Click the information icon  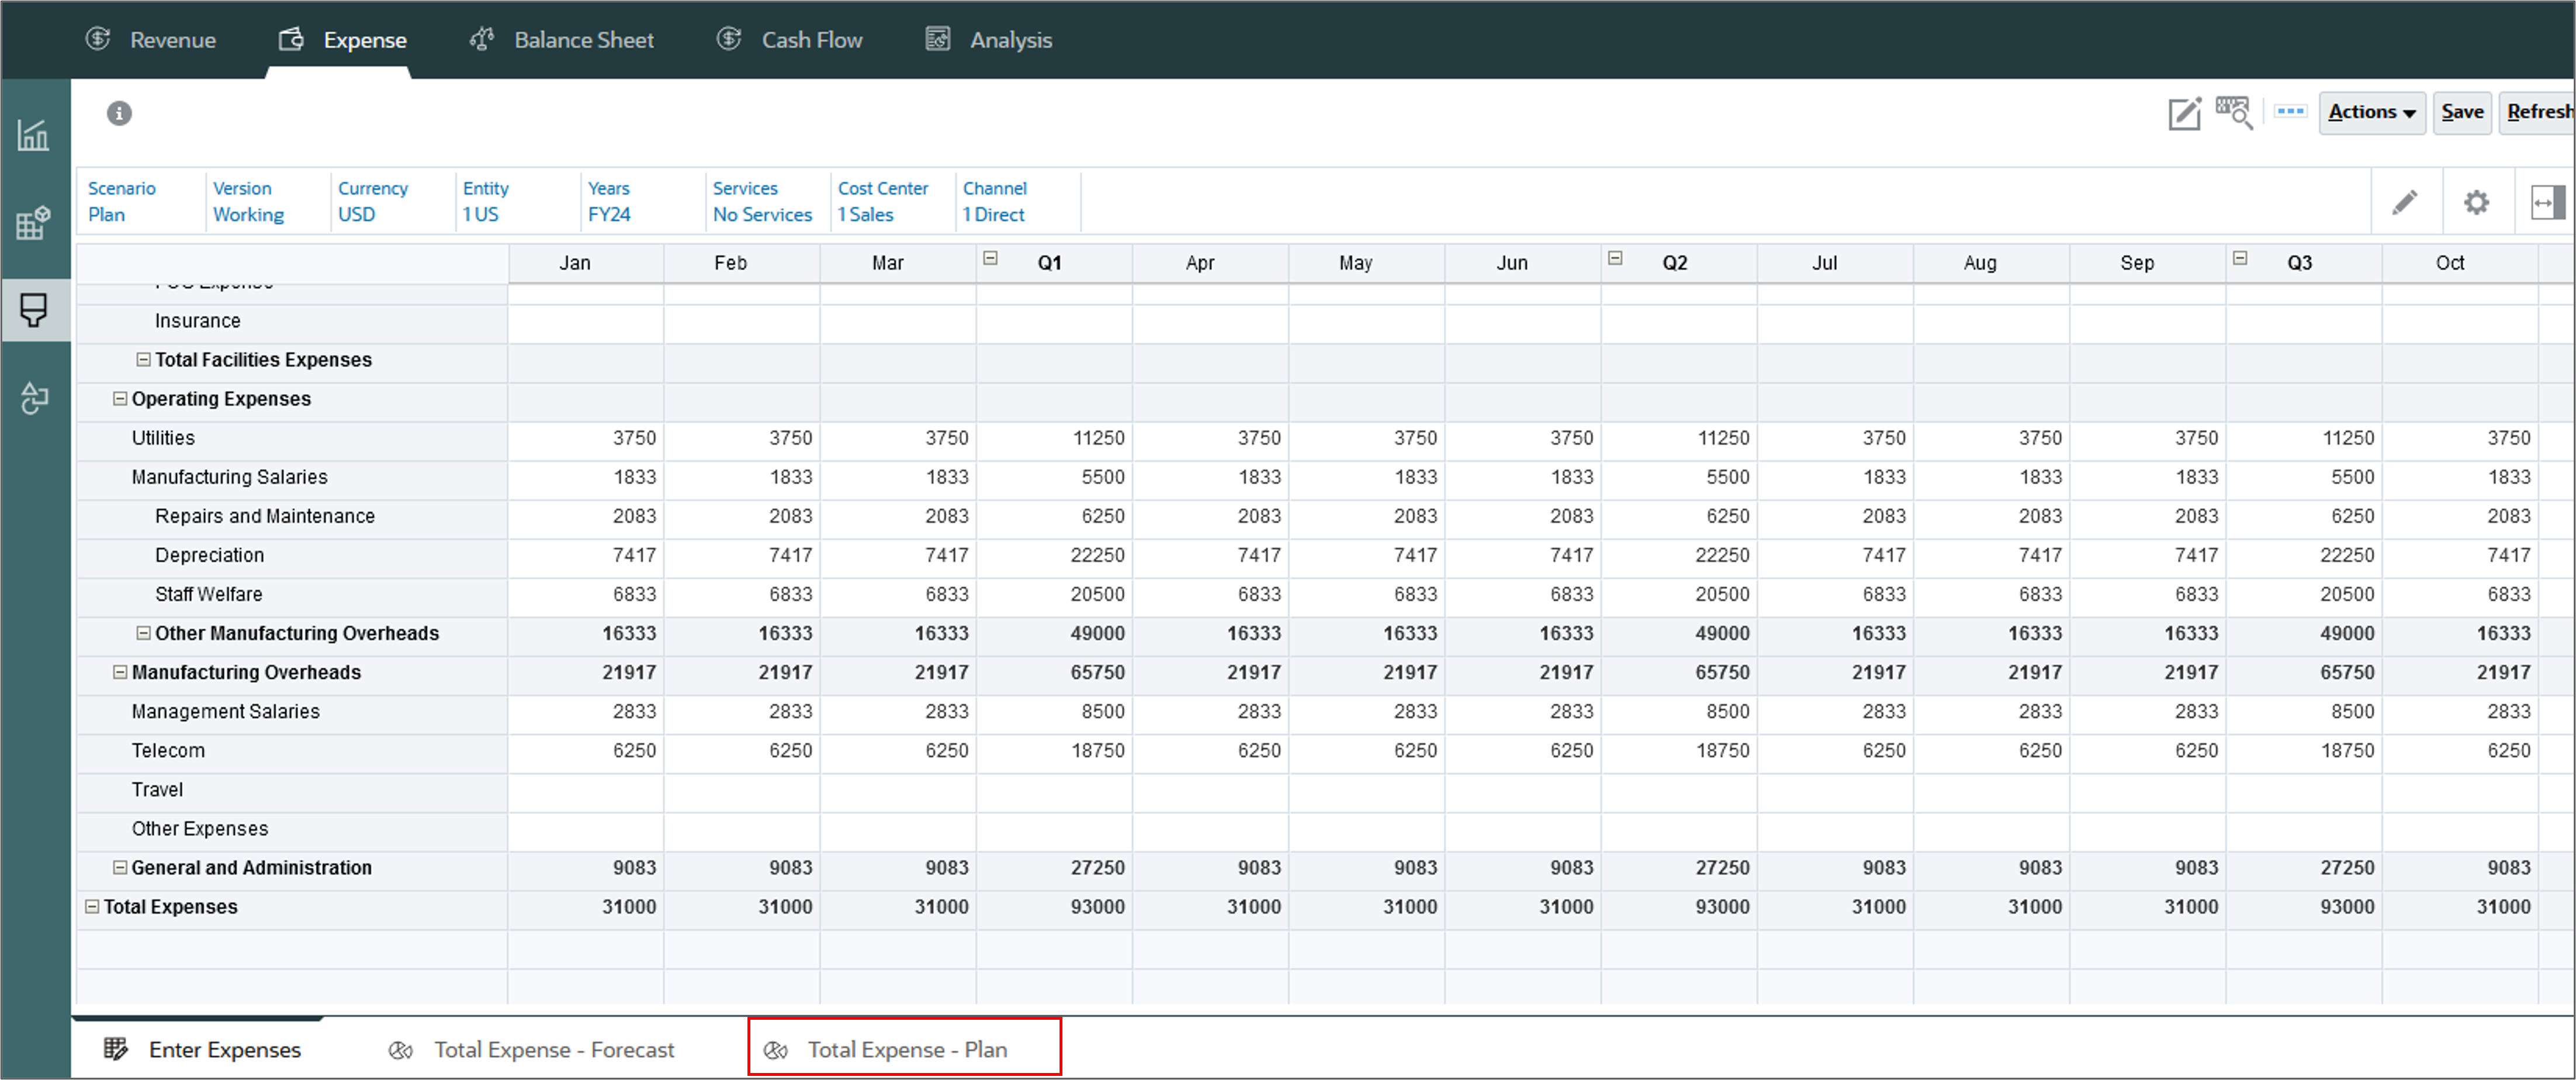pos(119,113)
